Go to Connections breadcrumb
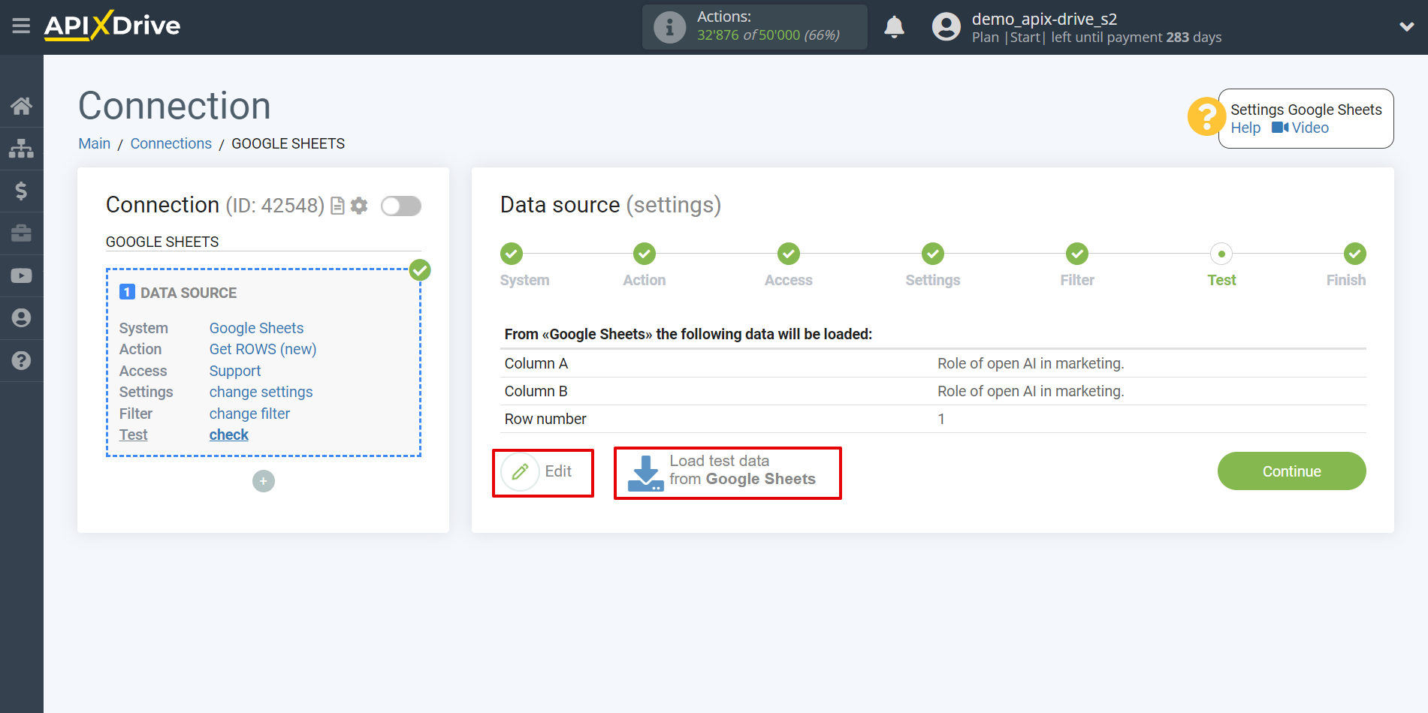This screenshot has height=713, width=1428. 171,143
